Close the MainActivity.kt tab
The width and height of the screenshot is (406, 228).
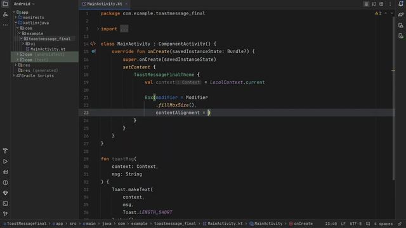(126, 4)
